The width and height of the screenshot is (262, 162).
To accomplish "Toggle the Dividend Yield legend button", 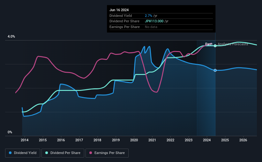I will [23, 153].
